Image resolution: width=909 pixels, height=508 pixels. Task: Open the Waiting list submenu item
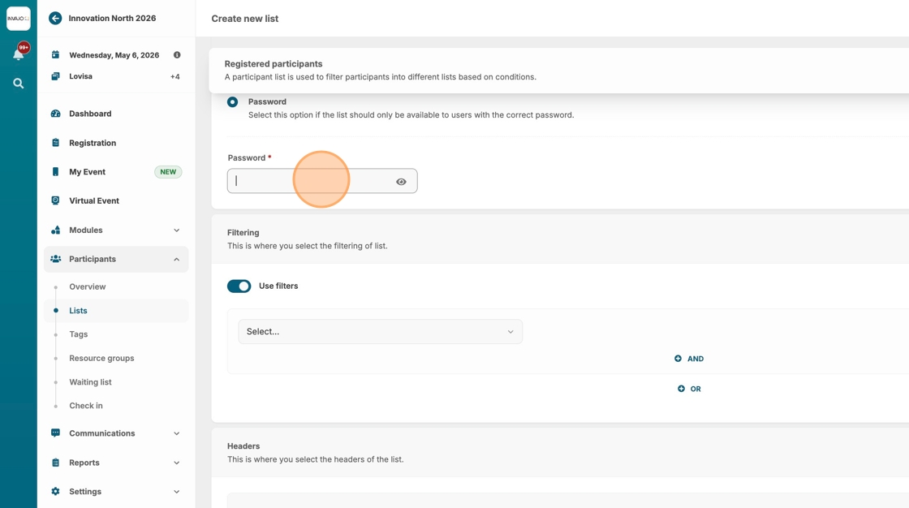click(x=90, y=382)
